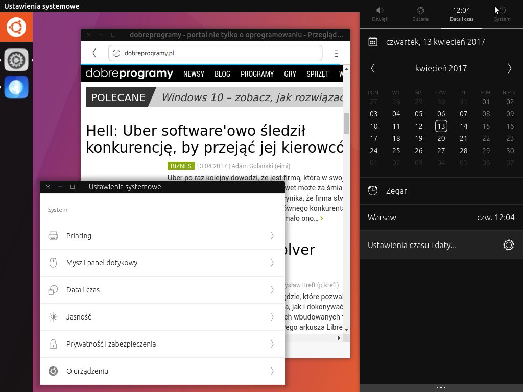Go back in the dobreprogramy browser window
This screenshot has height=392, width=523.
(94, 53)
